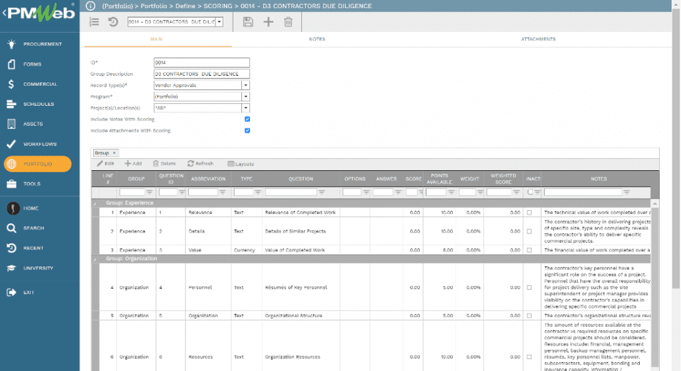Open Commercial module in sidebar

[39, 84]
